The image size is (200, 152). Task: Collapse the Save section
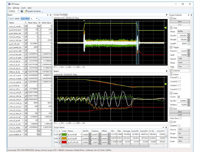click(x=171, y=109)
